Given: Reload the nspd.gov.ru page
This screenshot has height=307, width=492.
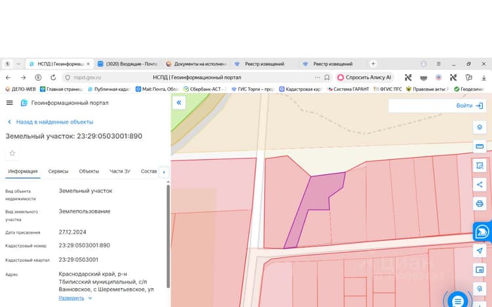Looking at the screenshot, I should click(x=53, y=77).
